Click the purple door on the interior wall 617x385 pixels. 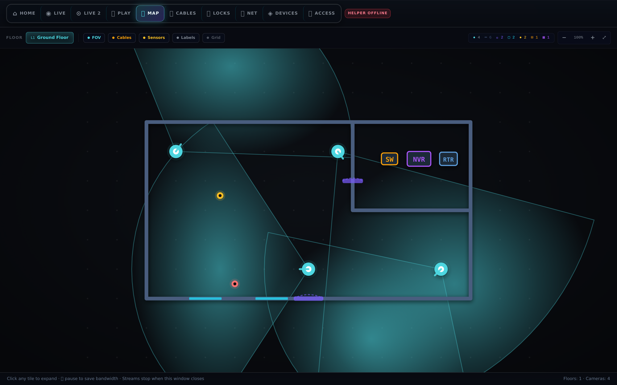[353, 181]
